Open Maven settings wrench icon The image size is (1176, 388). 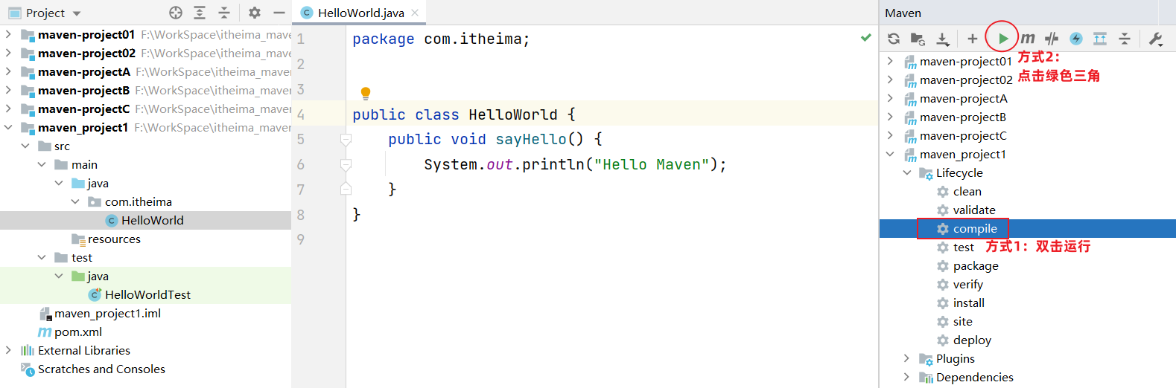1156,39
